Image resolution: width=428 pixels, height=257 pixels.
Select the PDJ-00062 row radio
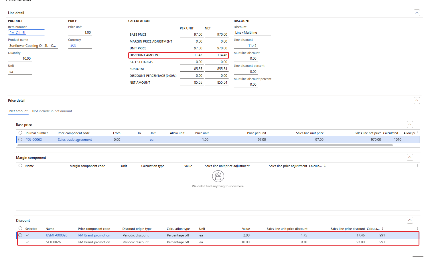click(x=20, y=140)
